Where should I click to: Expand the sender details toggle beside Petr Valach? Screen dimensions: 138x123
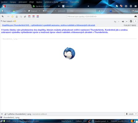1,21
